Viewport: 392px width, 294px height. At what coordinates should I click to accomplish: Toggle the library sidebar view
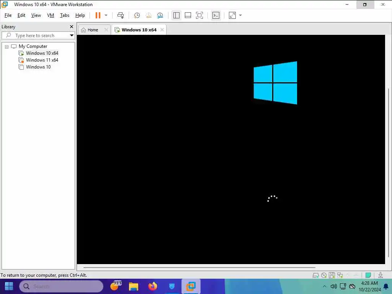[x=176, y=15]
